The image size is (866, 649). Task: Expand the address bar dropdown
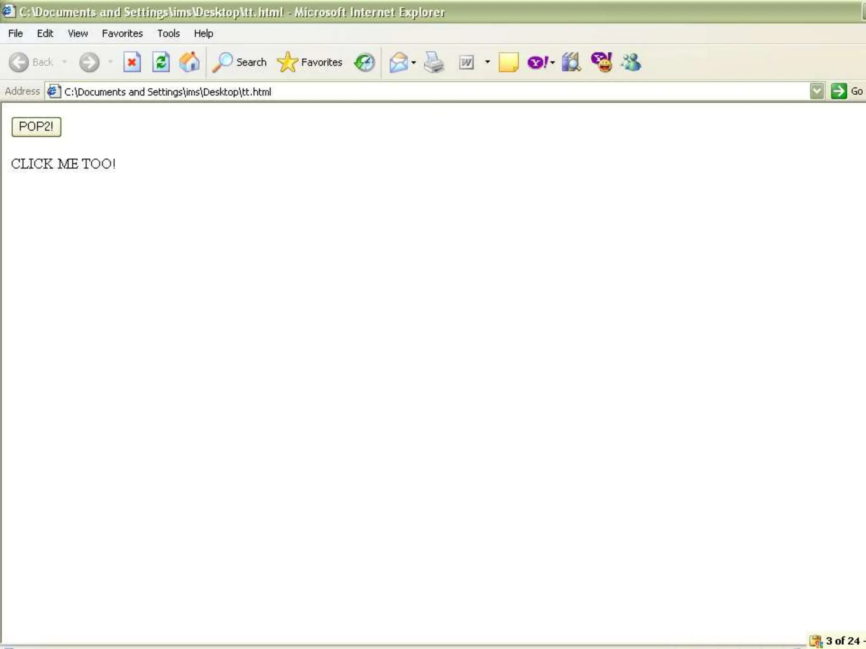pyautogui.click(x=817, y=91)
